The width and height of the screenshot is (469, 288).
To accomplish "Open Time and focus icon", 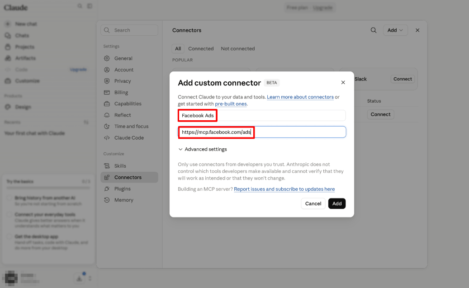I will [107, 127].
